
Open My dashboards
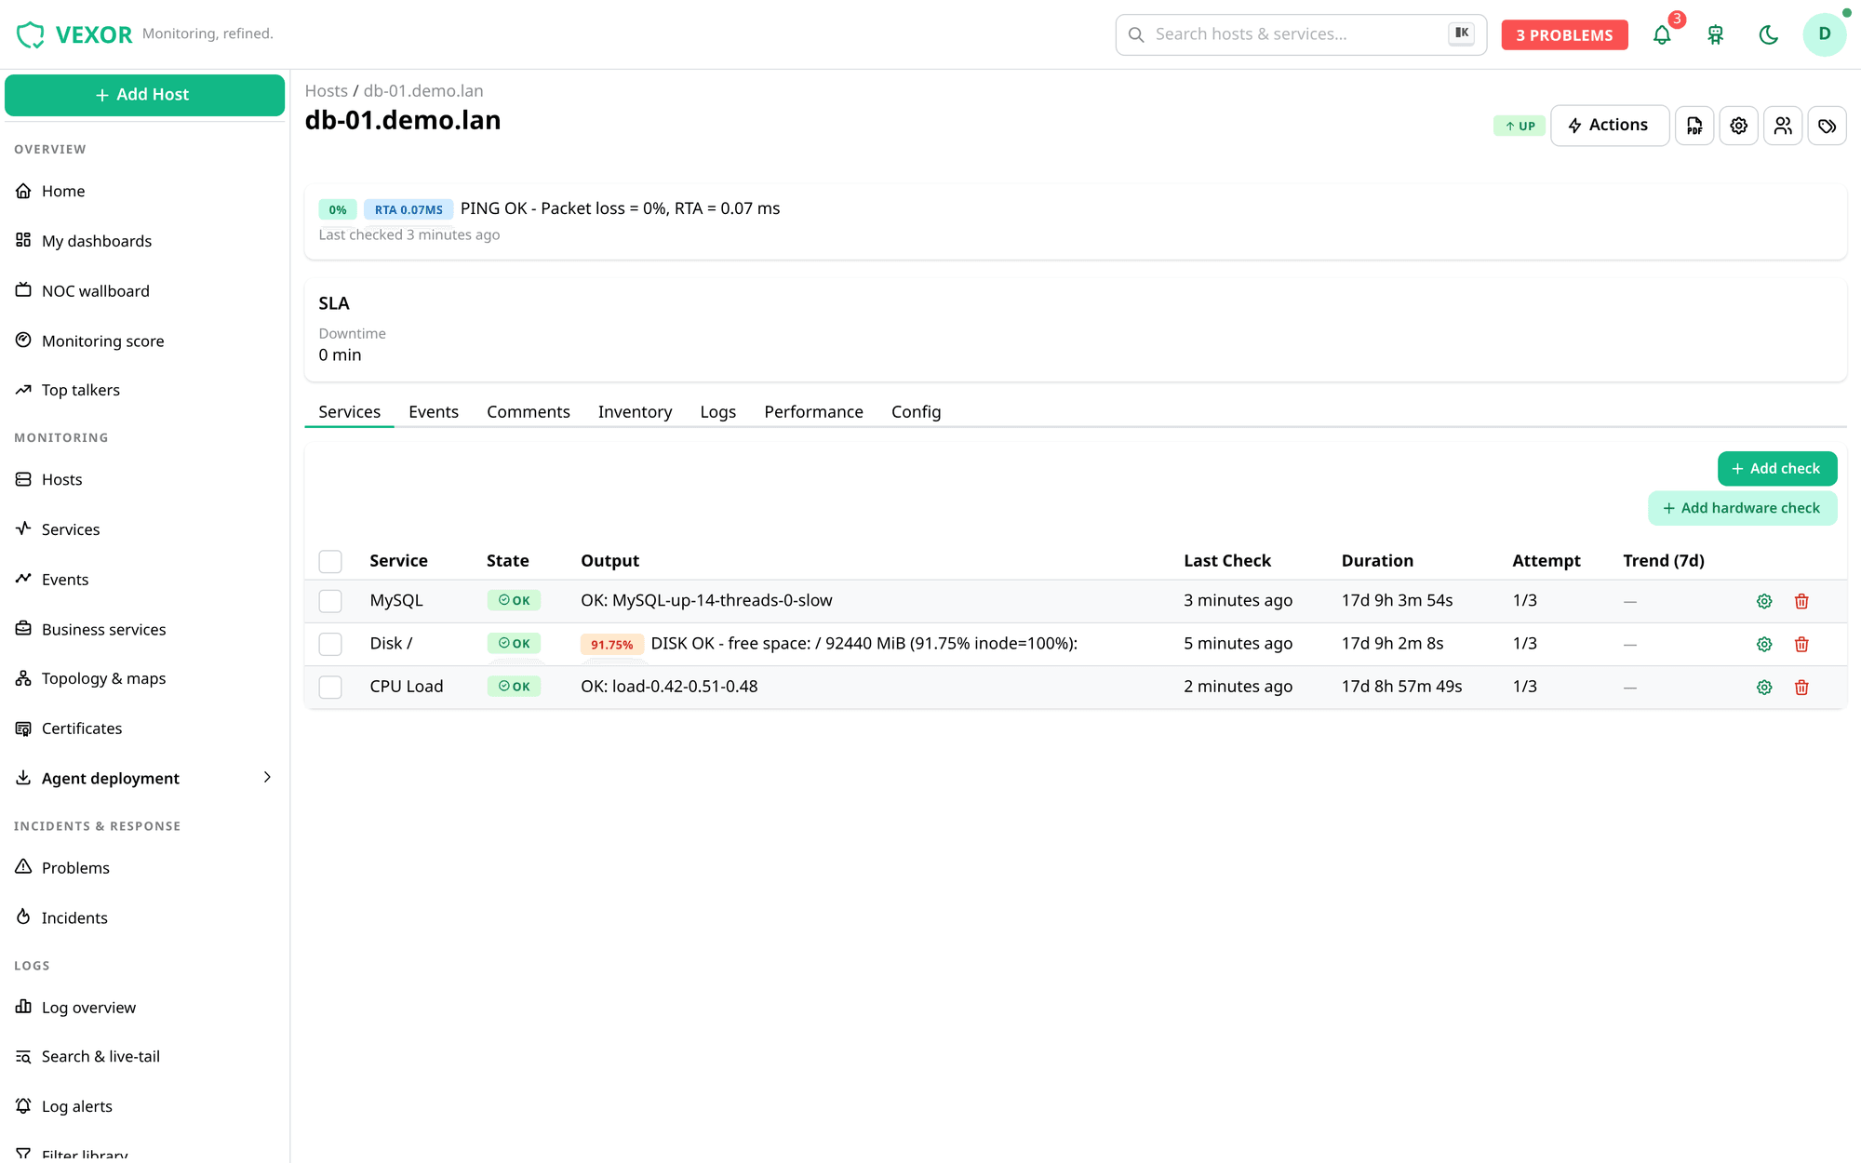[144, 241]
